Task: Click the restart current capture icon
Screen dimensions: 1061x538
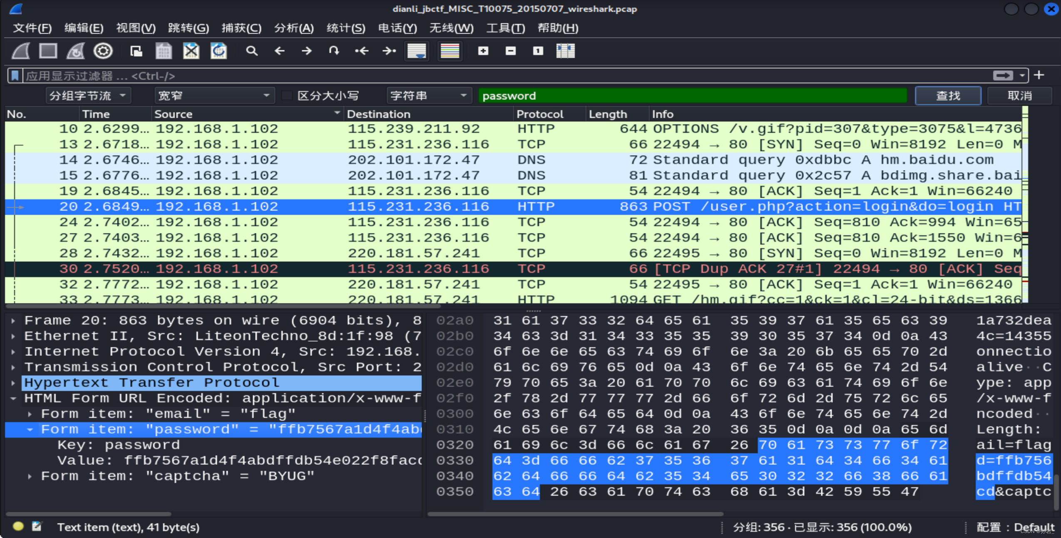Action: pos(75,51)
